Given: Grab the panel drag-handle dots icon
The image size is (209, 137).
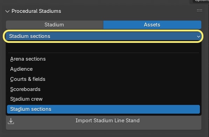Looking at the screenshot, I should click(200, 10).
